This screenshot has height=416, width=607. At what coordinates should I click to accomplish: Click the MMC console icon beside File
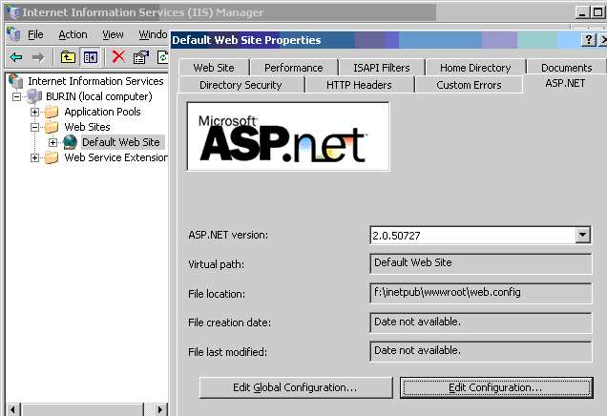pyautogui.click(x=13, y=34)
